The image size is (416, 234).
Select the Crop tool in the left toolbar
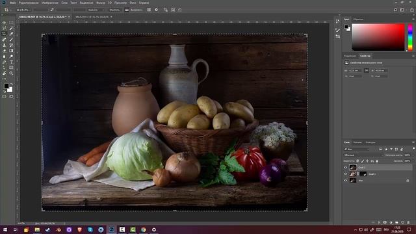click(x=4, y=34)
